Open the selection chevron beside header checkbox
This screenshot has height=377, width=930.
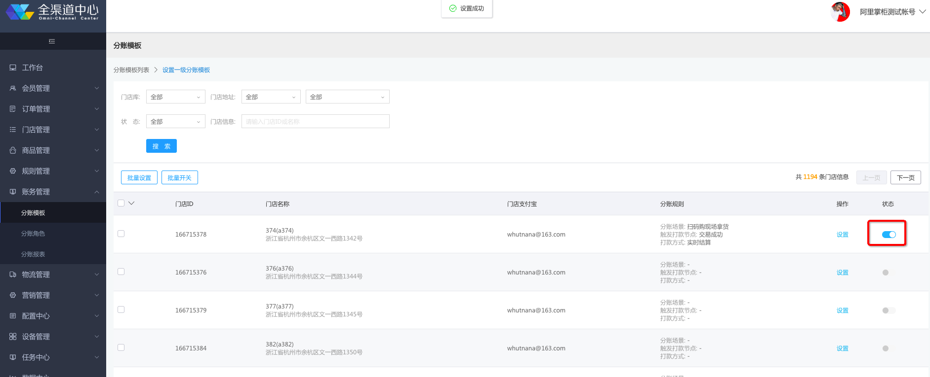coord(131,203)
